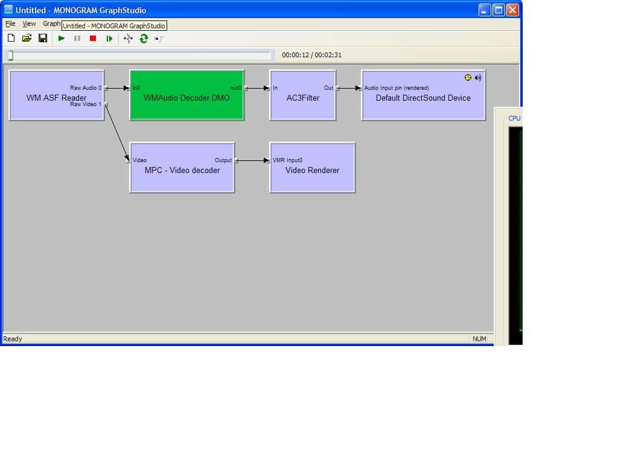Click the GraphStudio title bar app icon
The height and width of the screenshot is (463, 618).
(8, 10)
